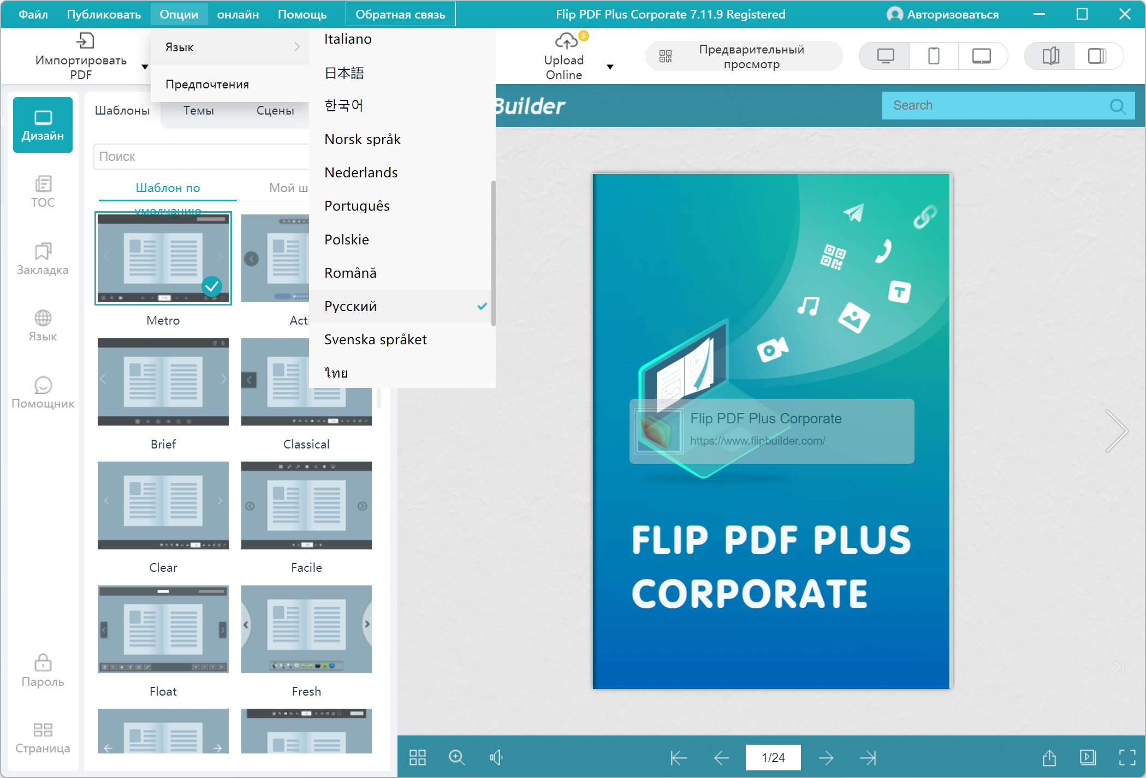Switch preview to desktop view
1146x778 pixels.
coord(885,56)
